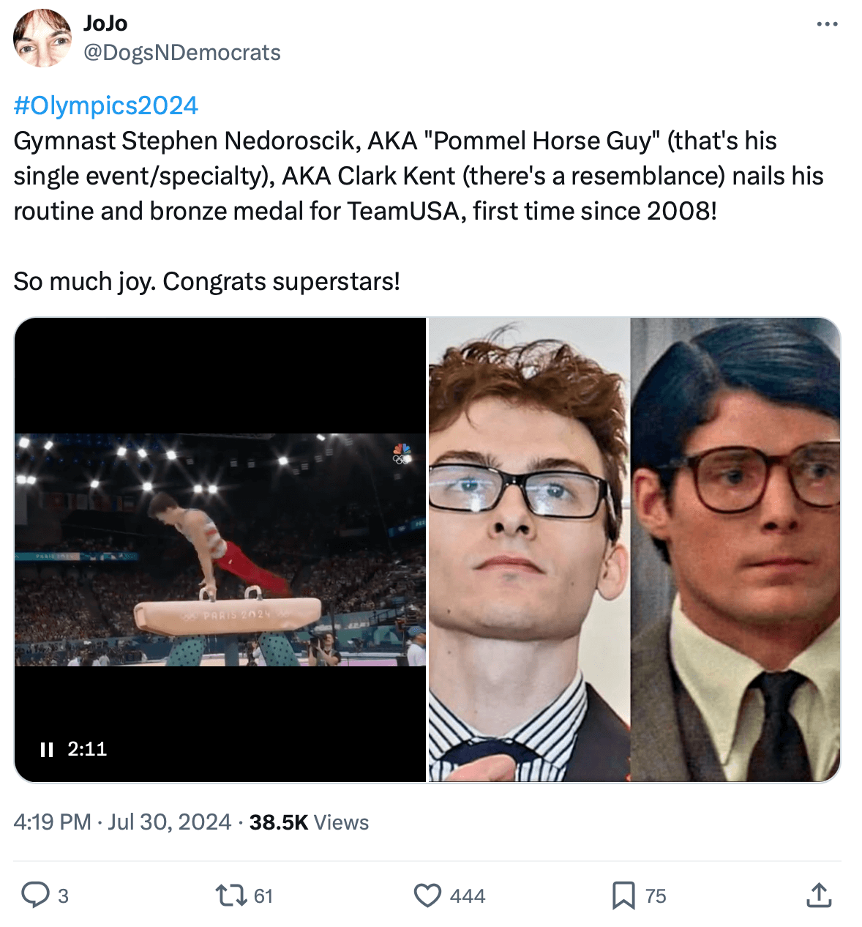Toggle the bookmark icon for this tweet
The image size is (862, 927).
point(623,895)
